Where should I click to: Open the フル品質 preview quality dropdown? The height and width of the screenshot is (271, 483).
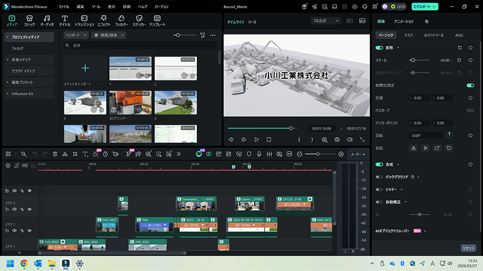[x=326, y=21]
